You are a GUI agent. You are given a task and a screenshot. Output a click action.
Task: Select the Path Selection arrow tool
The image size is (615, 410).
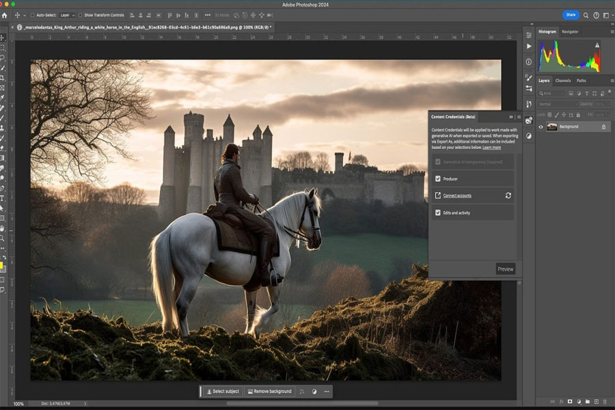pos(2,208)
